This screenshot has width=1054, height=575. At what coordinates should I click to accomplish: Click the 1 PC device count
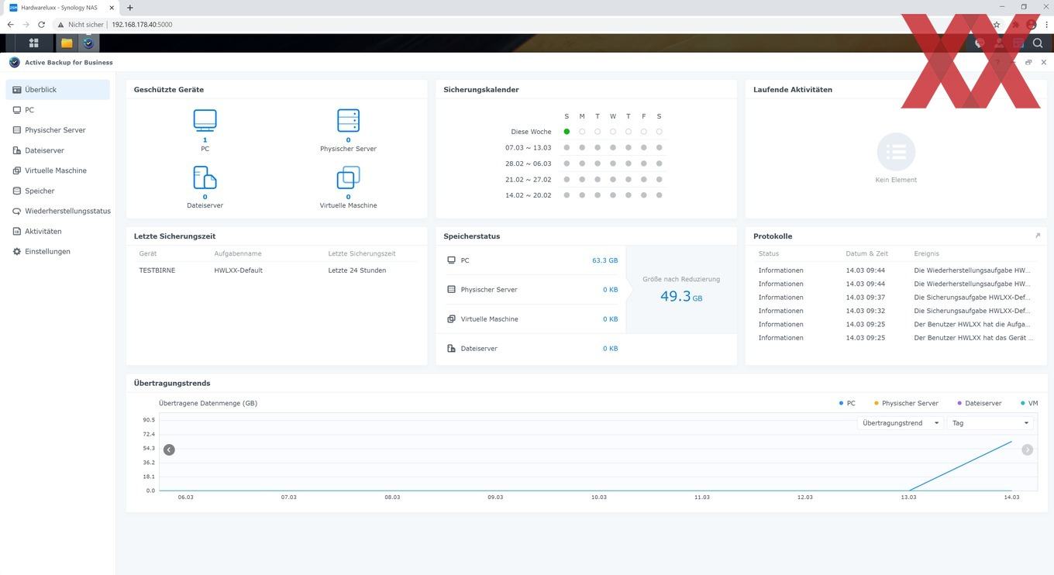click(205, 140)
